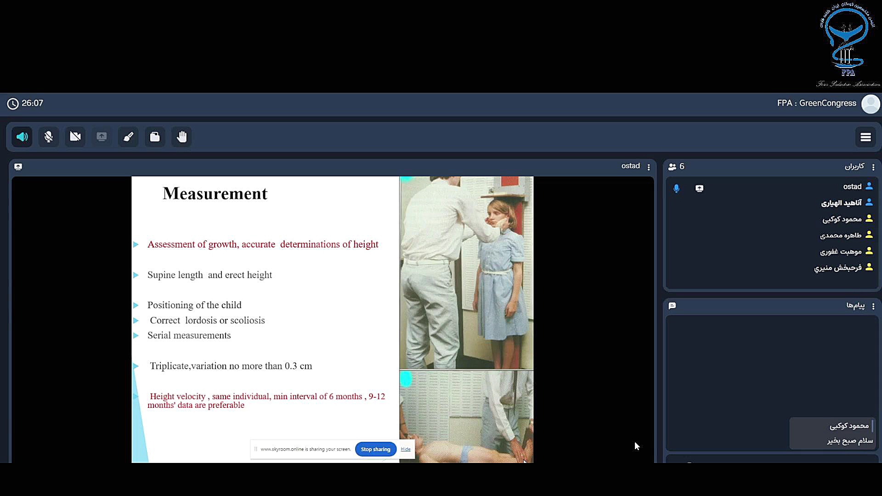Select the whiteboard brush tool

[x=128, y=137]
